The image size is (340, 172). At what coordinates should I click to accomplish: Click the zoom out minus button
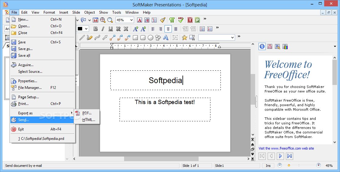coord(280,165)
